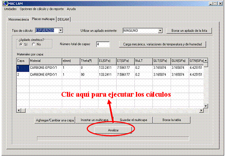Click the MAC LAM title bar icon
227x156 pixels.
click(x=5, y=3)
